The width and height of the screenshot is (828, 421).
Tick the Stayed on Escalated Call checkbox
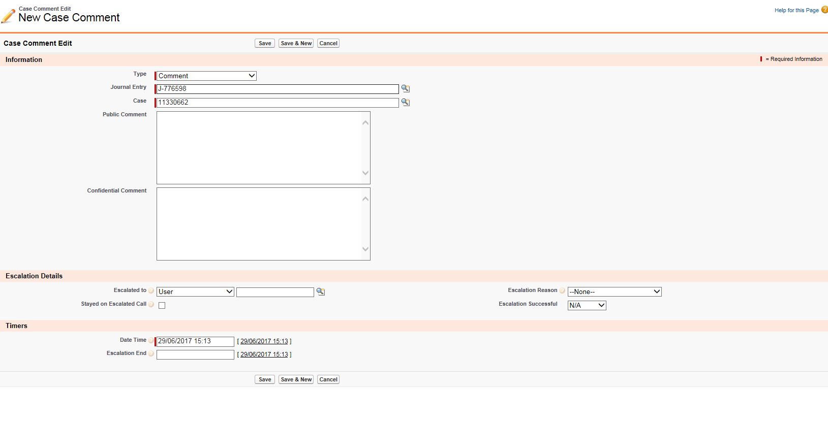pyautogui.click(x=162, y=305)
